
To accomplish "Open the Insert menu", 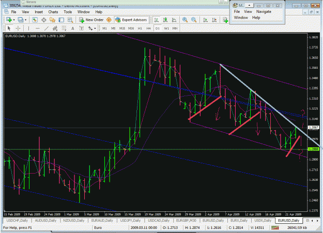I will click(x=39, y=12).
